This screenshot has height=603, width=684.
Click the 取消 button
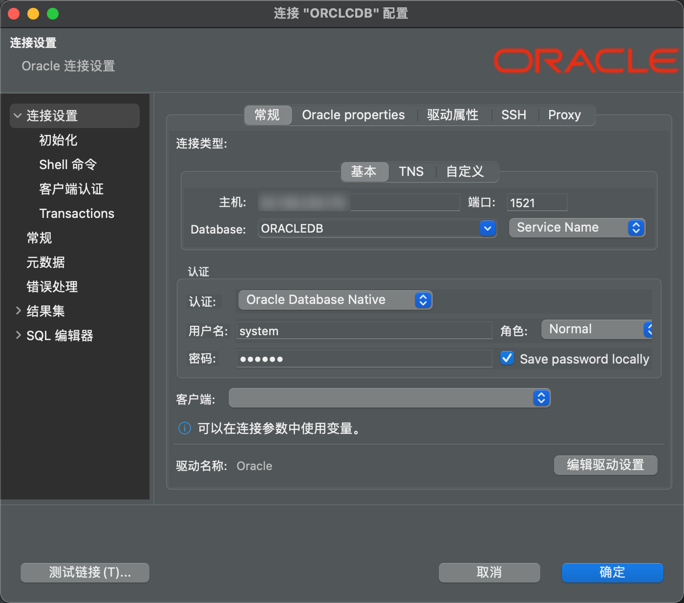[x=490, y=573]
